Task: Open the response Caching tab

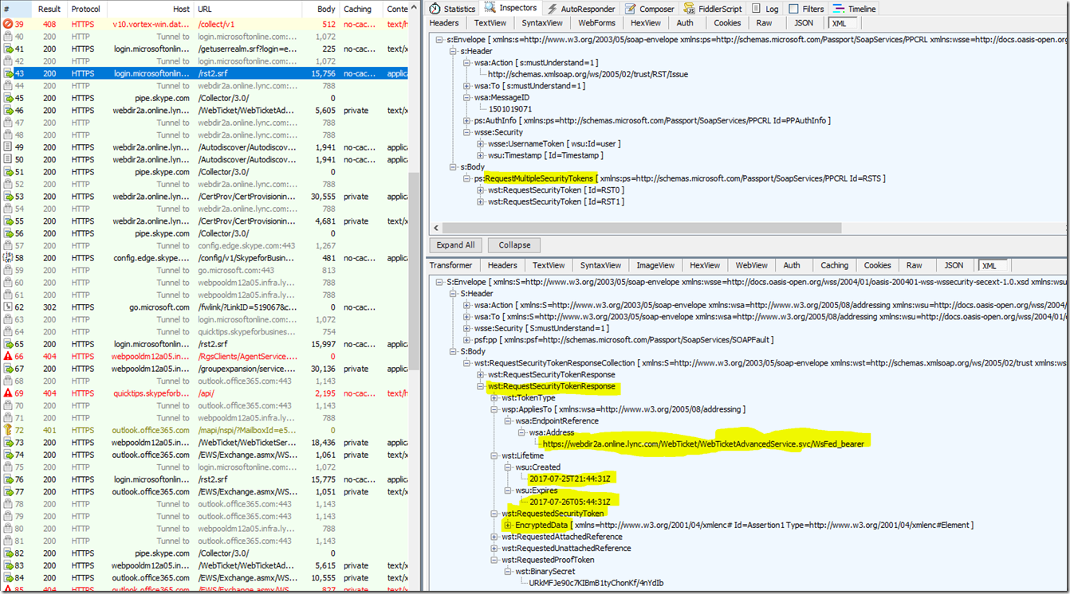Action: click(x=834, y=265)
